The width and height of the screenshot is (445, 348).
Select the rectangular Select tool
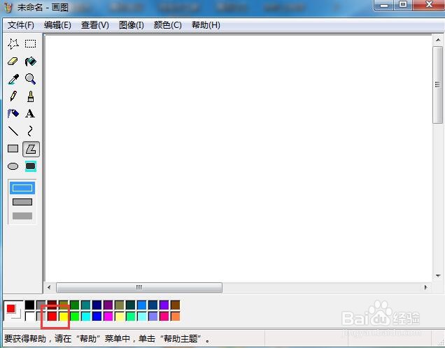[30, 44]
